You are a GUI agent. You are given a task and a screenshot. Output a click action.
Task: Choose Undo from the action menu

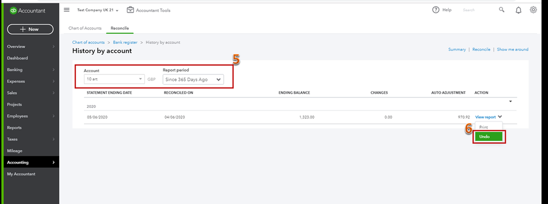(488, 137)
